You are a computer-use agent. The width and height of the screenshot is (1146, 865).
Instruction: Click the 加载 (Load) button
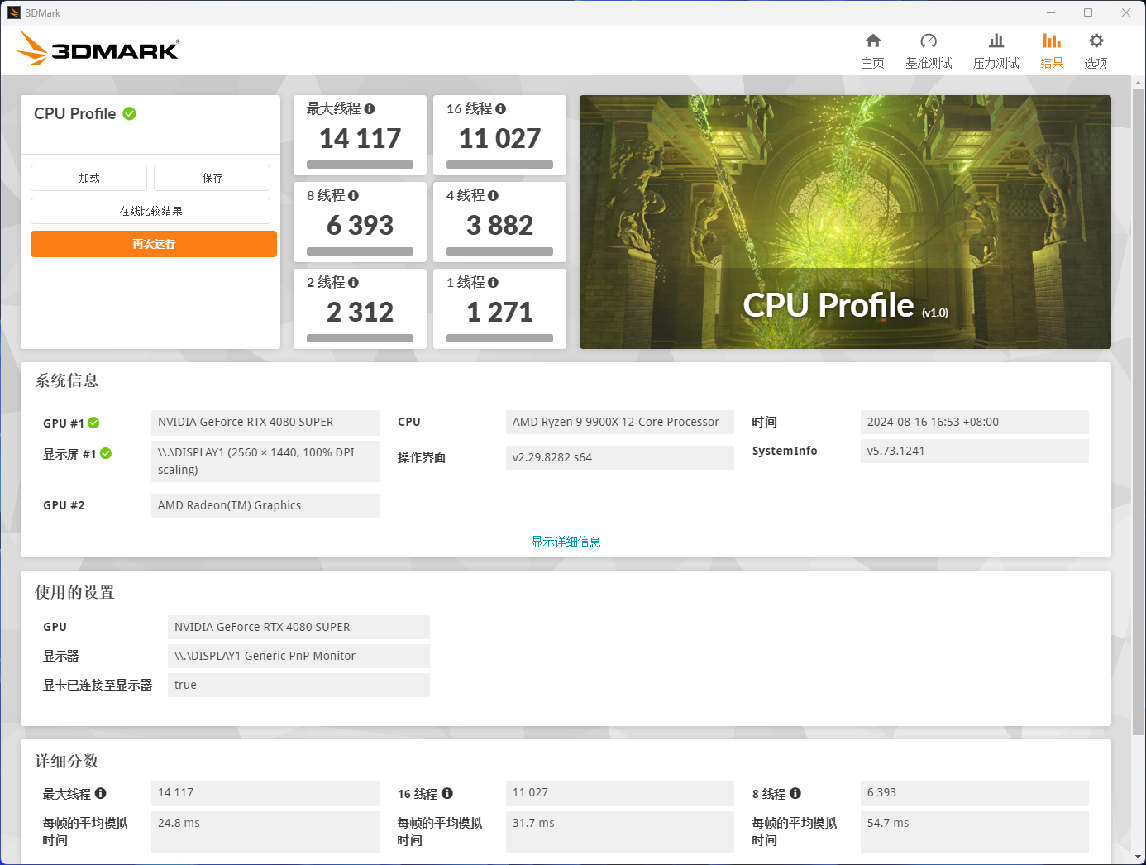[x=88, y=178]
